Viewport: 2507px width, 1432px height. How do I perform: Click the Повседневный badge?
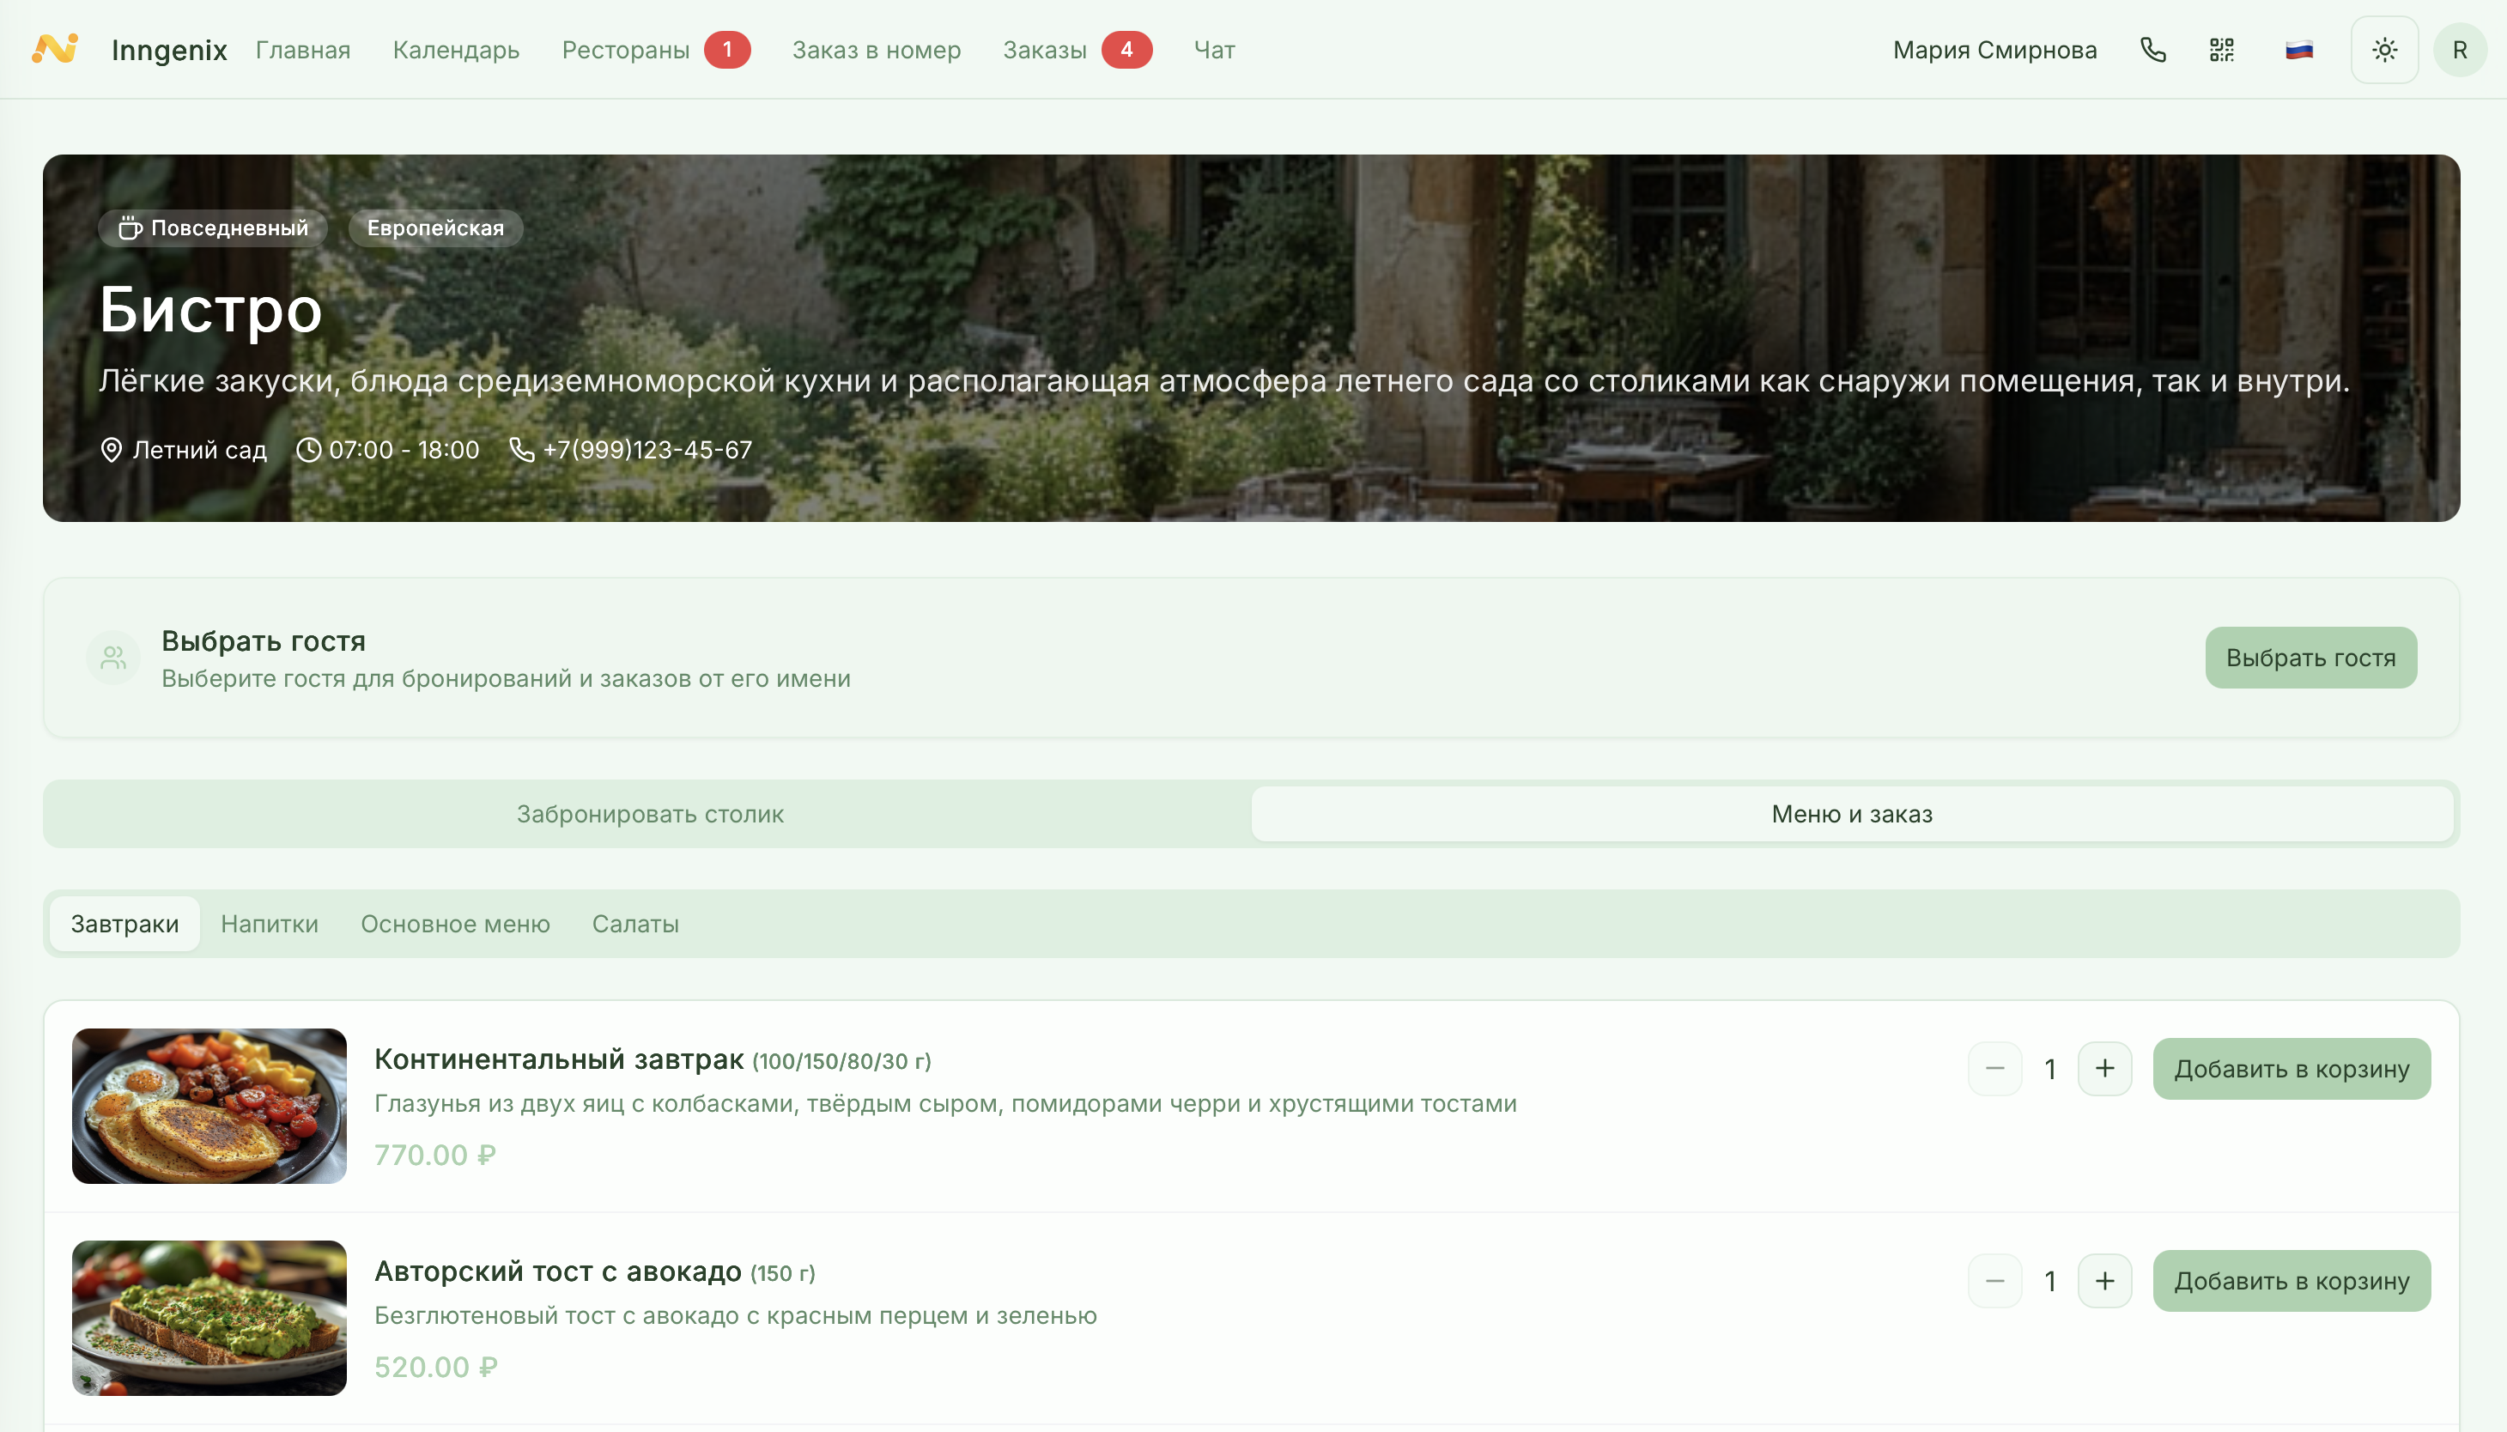[212, 228]
